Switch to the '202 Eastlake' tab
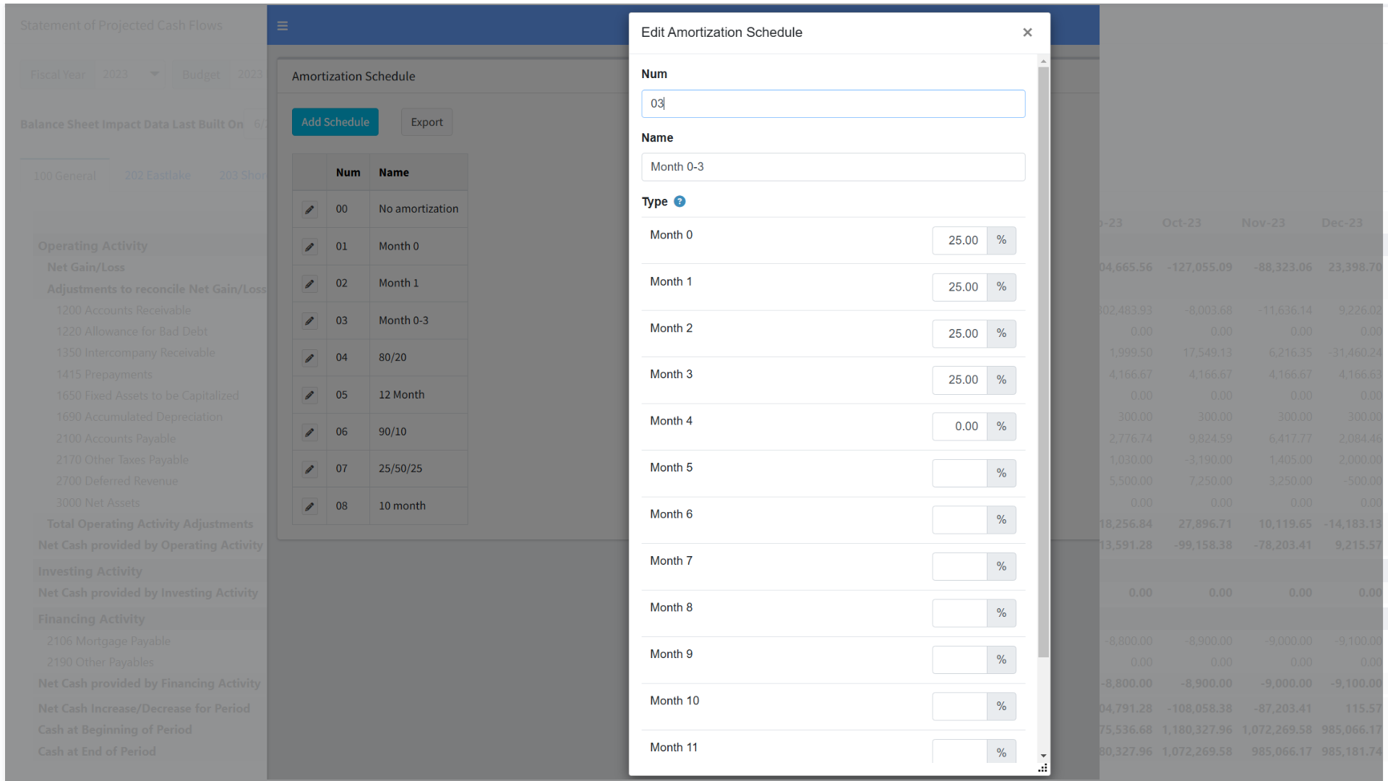1388x781 pixels. (157, 174)
